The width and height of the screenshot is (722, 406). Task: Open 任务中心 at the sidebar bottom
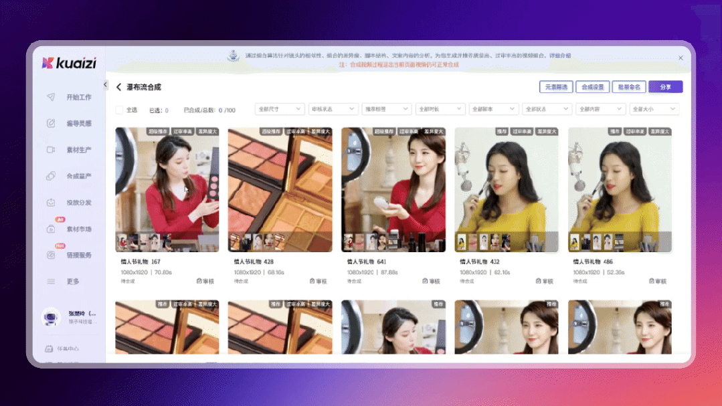(x=68, y=349)
